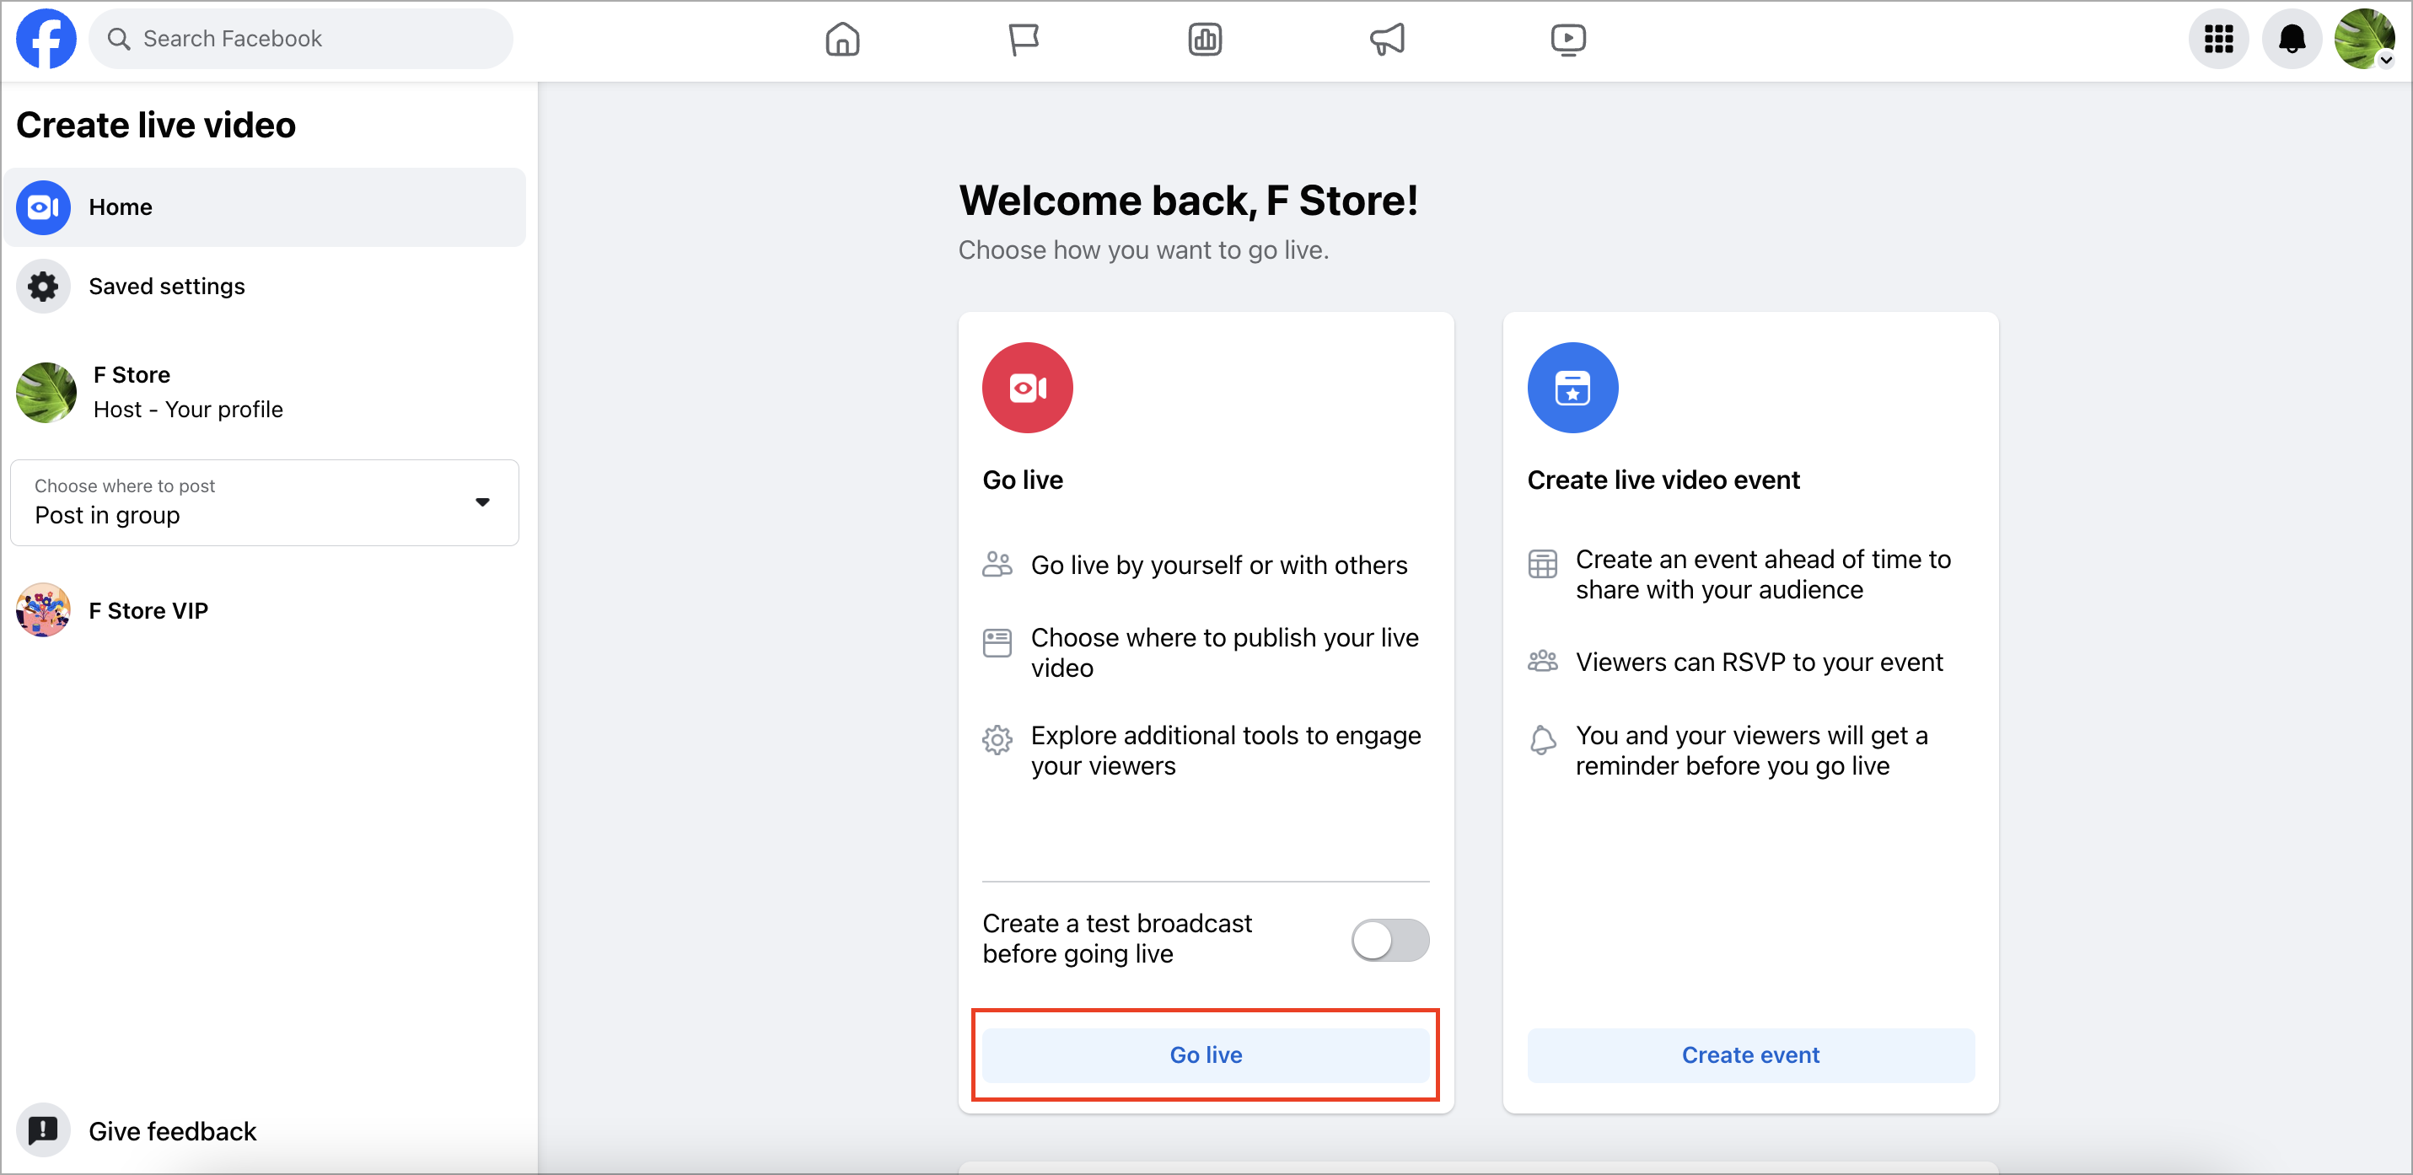Click the calendar grid icon by 'Create an event'
2413x1175 pixels.
1542,564
